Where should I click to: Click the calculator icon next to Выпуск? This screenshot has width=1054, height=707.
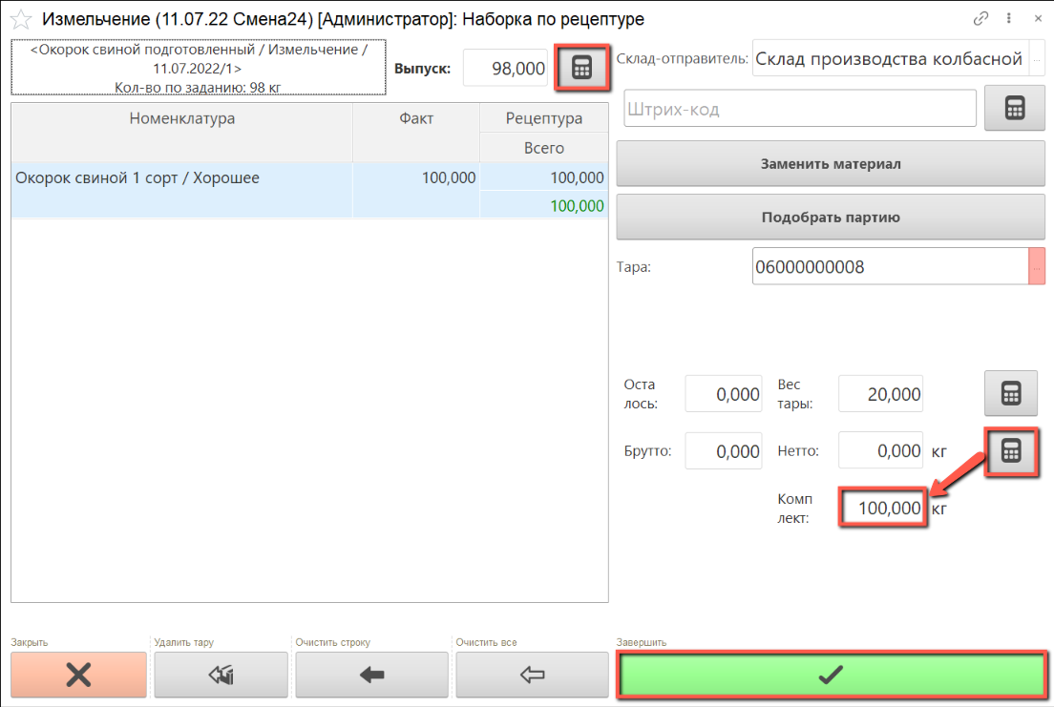(581, 69)
